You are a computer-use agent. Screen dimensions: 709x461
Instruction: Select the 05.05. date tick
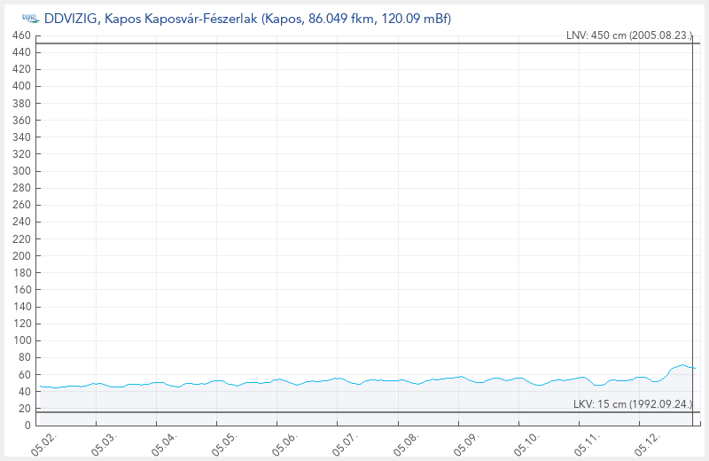click(x=225, y=444)
